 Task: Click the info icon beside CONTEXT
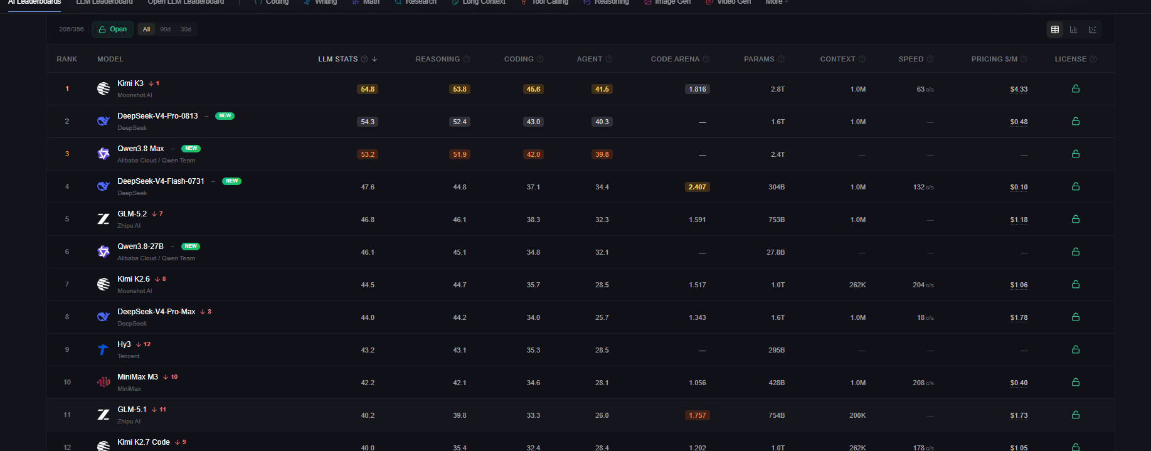(862, 59)
